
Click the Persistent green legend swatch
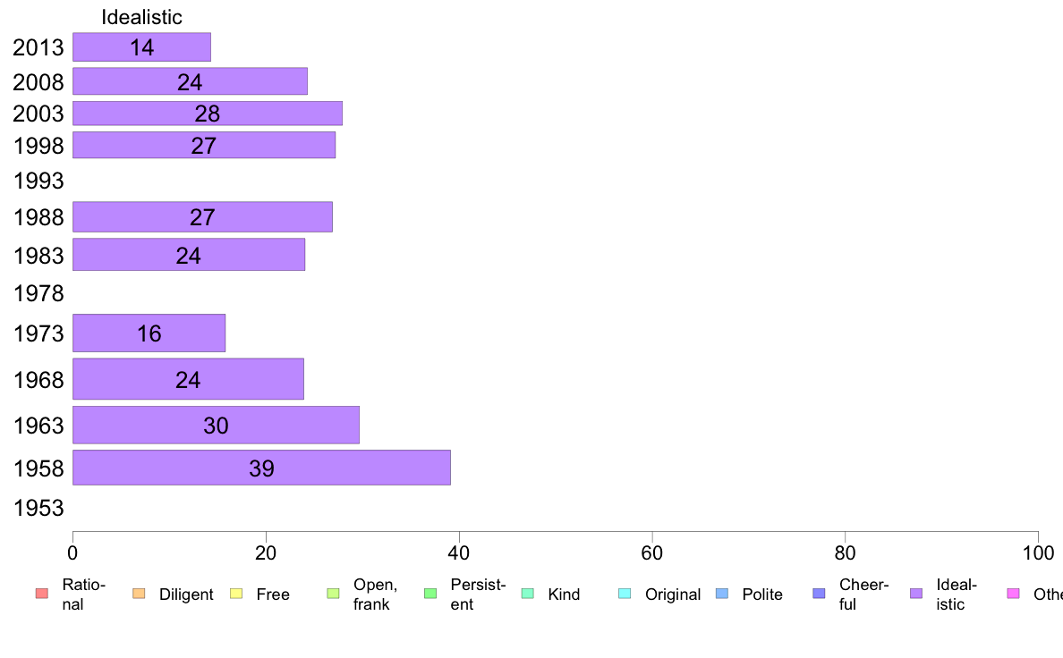coord(430,594)
